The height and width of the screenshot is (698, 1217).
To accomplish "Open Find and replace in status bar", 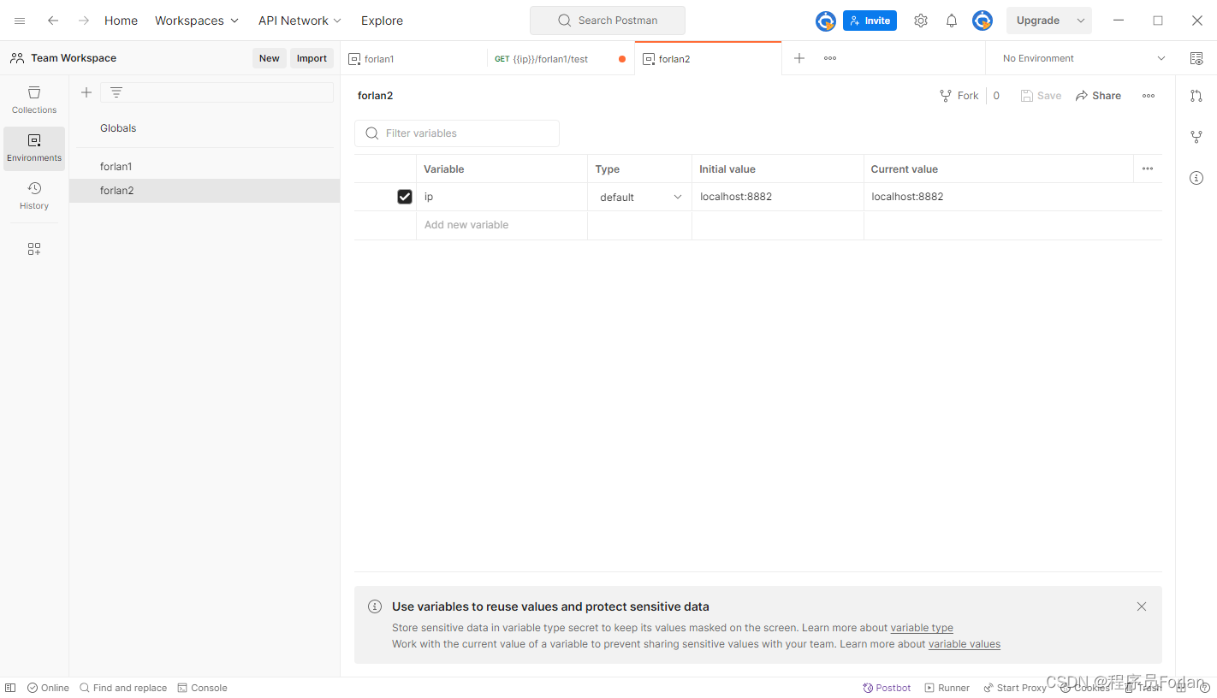I will [123, 688].
